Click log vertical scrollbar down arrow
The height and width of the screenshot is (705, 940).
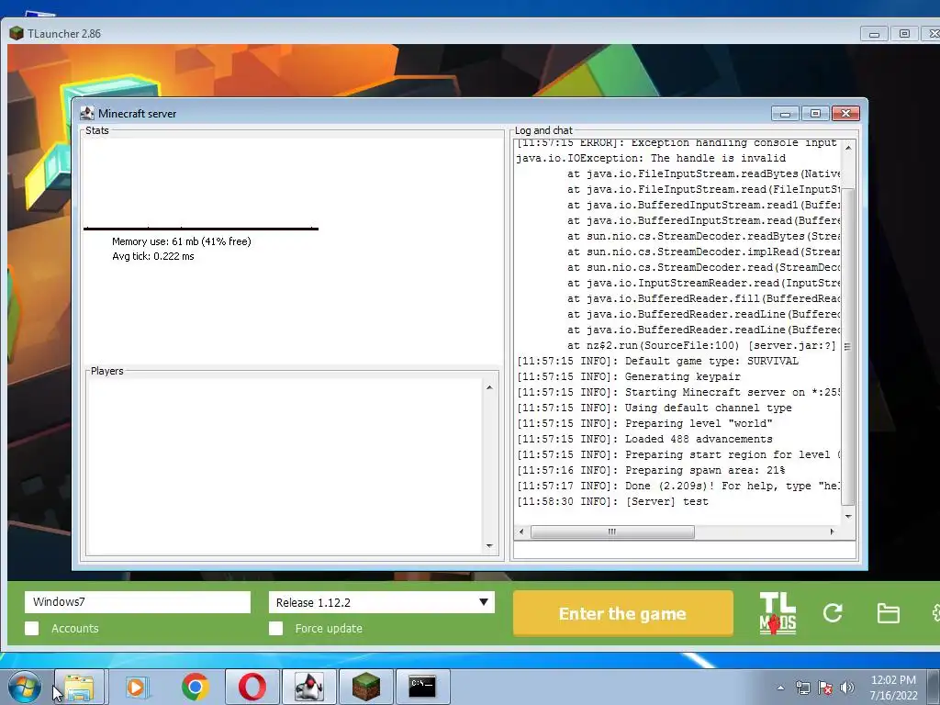[x=848, y=516]
